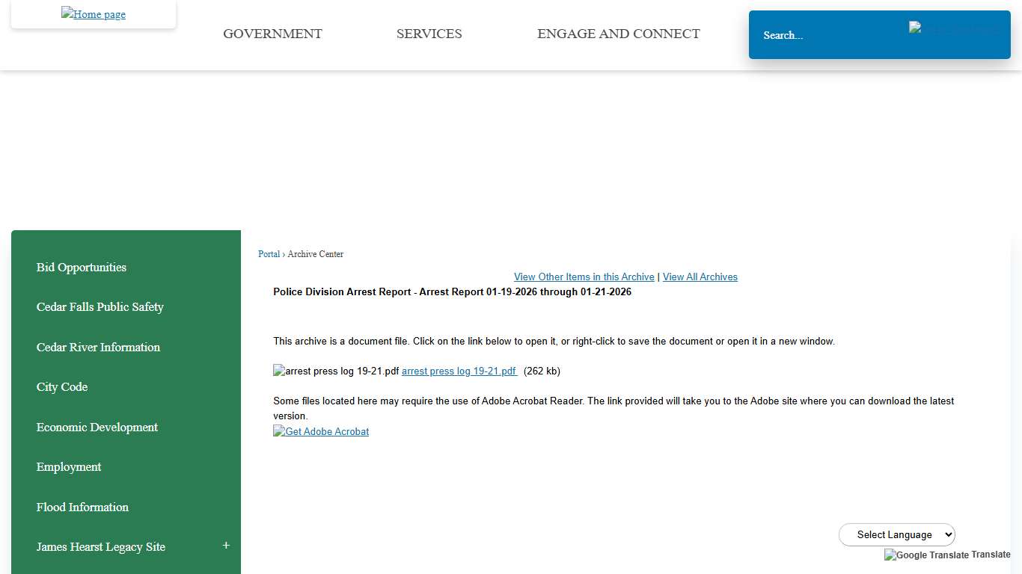Open the City Code sidebar entry
Image resolution: width=1022 pixels, height=574 pixels.
click(x=62, y=386)
